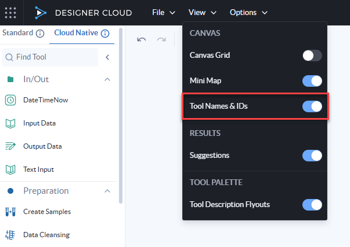Turn off the Suggestions toggle
This screenshot has height=247, width=350.
312,156
